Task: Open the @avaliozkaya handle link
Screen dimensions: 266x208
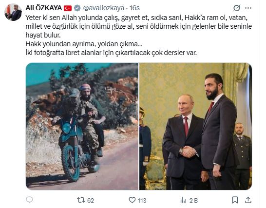Action: (103, 8)
